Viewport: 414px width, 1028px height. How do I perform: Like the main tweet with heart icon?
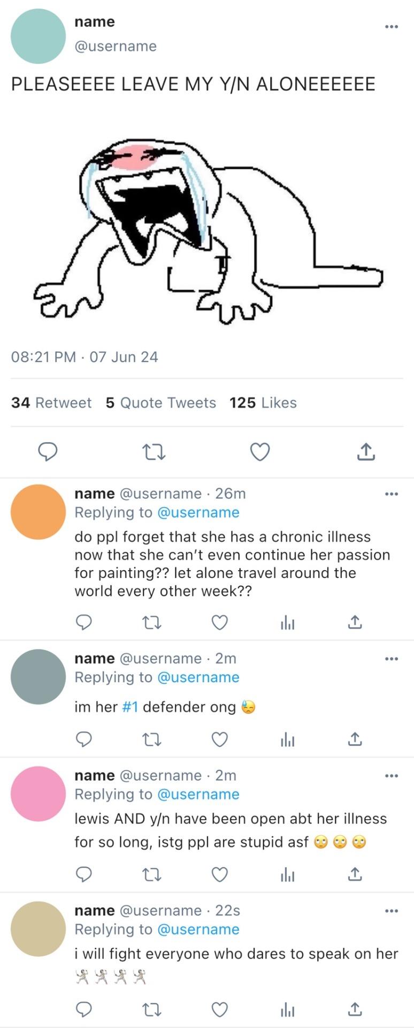coord(260,452)
